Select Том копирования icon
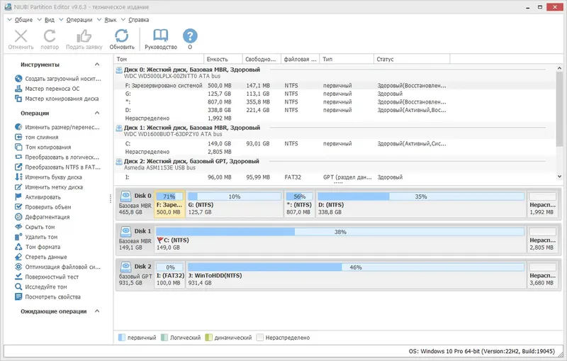The width and height of the screenshot is (567, 361). 18,147
